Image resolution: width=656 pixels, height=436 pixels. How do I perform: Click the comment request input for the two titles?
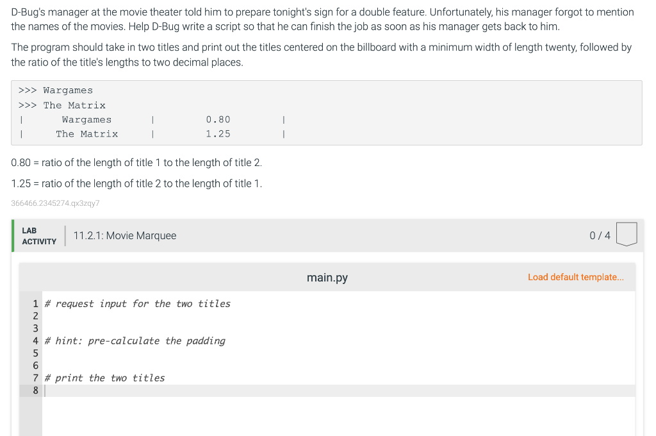coord(137,303)
